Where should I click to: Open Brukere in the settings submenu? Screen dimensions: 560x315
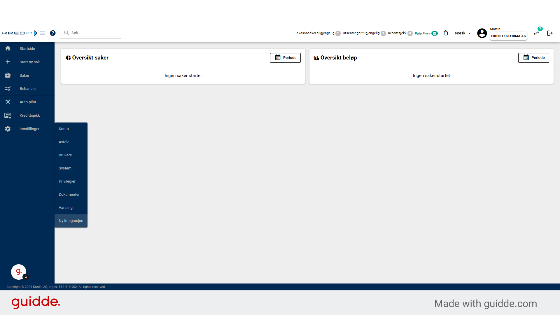[71, 155]
